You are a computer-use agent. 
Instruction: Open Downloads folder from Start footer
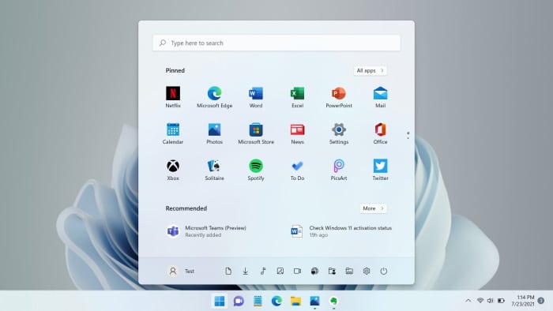[246, 271]
